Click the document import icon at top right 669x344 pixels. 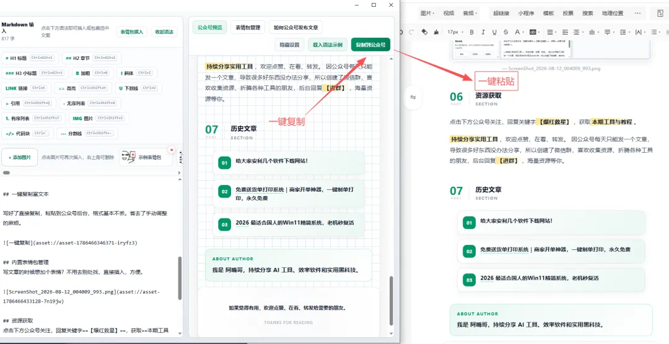point(660,13)
